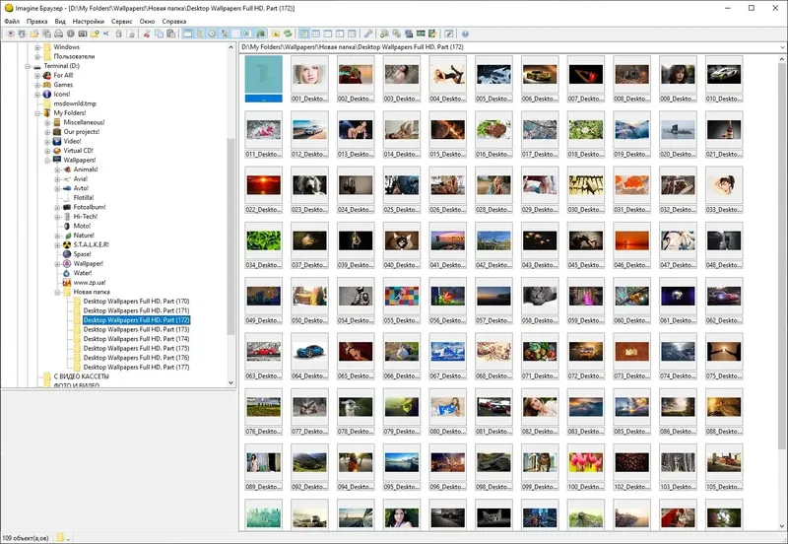The image size is (788, 544).
Task: Open the Настройки menu
Action: point(89,21)
